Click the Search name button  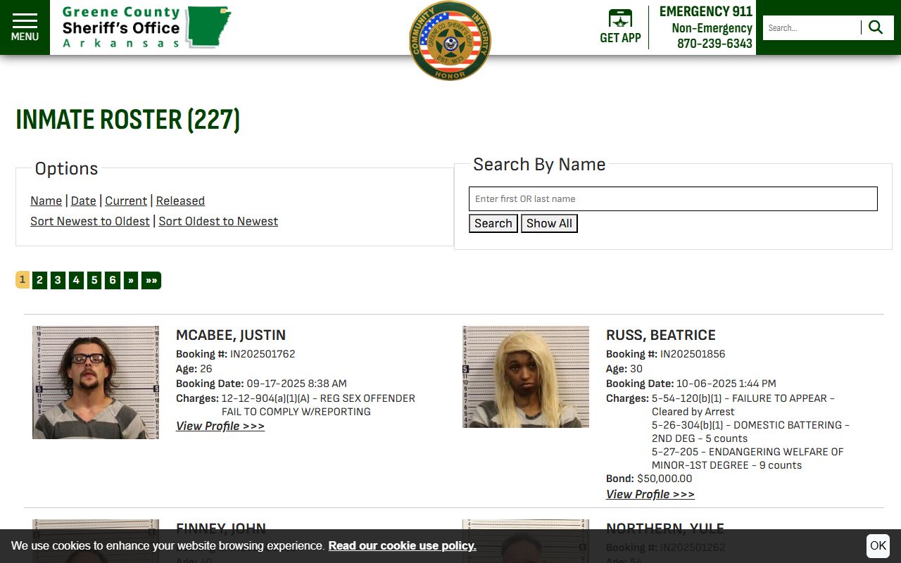(x=493, y=224)
